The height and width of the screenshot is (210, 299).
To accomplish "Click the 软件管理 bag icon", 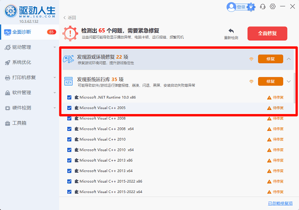I will click(x=7, y=93).
